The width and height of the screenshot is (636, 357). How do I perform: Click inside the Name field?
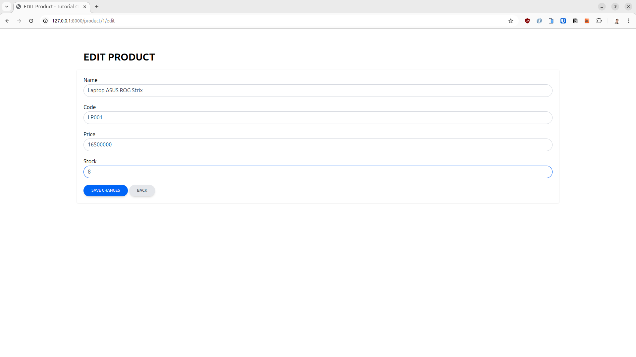click(318, 90)
